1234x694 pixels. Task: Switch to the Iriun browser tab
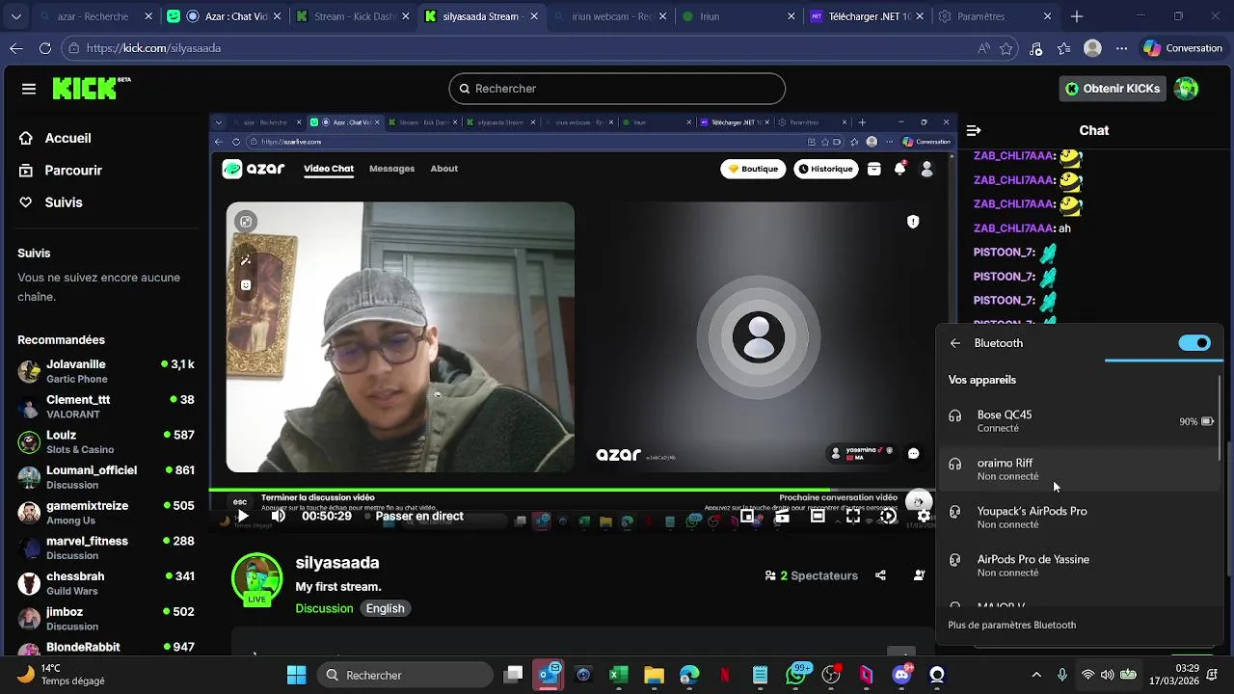738,16
